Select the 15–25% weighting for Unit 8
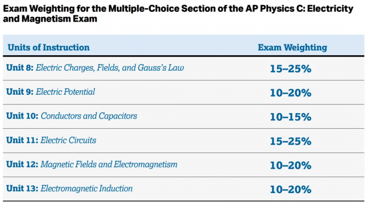Viewport: 368px width, 205px height. coord(291,69)
